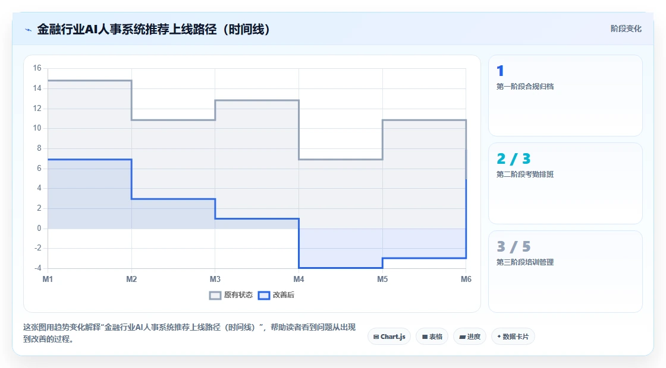Click the chart title 金融行业AI人事系统推荐上线路径

127,29
